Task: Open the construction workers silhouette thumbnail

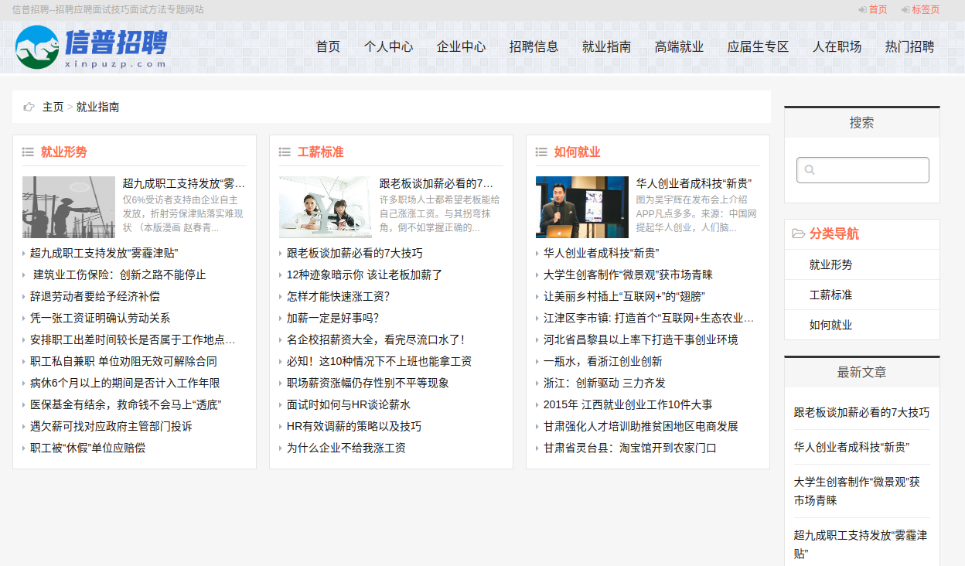Action: 69,207
